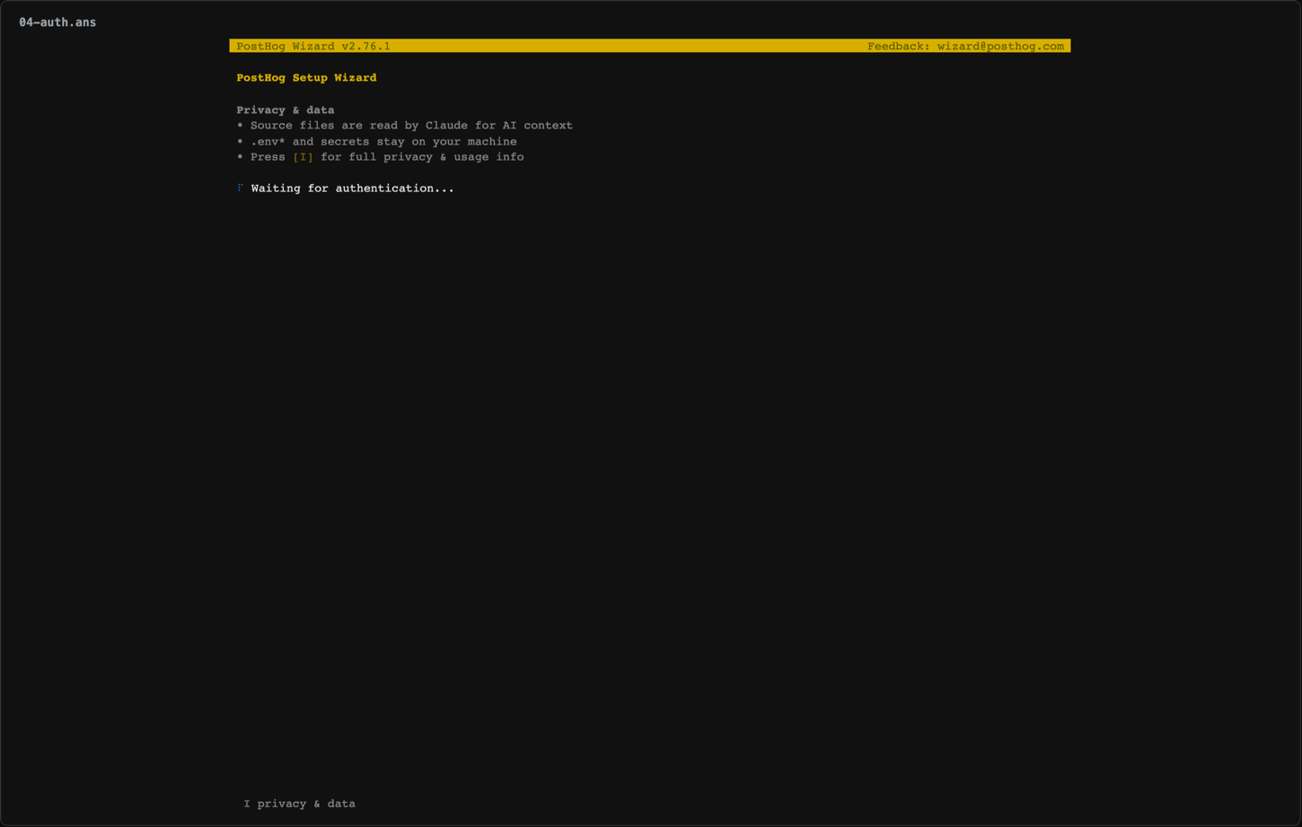Click the PostHog Wizard v2.76.1 header text

(313, 46)
